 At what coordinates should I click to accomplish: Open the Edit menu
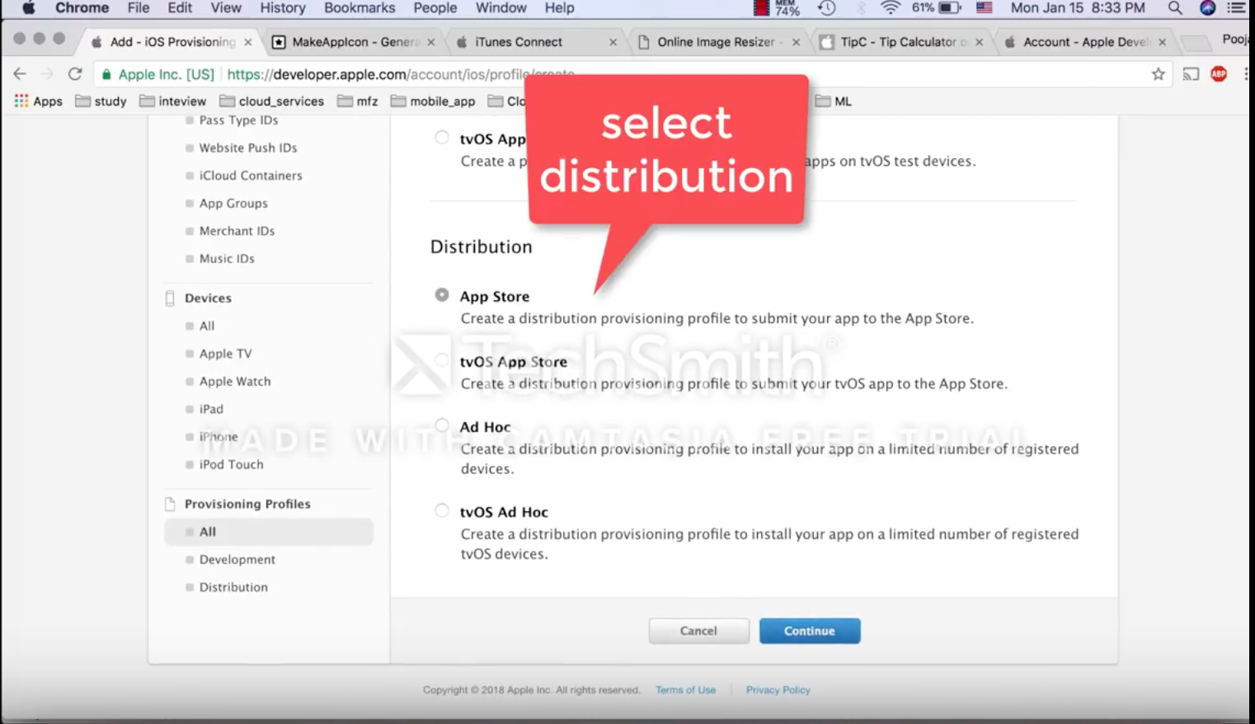pos(180,8)
